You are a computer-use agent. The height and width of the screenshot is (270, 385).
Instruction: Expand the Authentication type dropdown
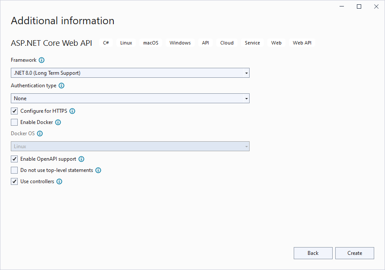[130, 98]
